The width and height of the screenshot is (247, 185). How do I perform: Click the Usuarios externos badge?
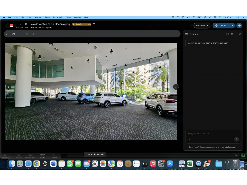tap(82, 24)
